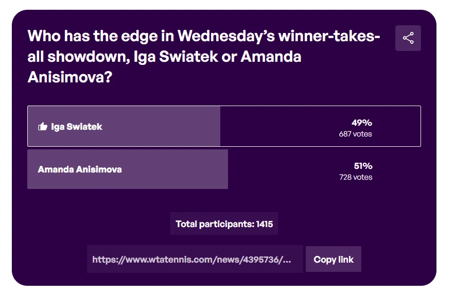
Task: Click the 687 votes count
Action: click(x=355, y=134)
